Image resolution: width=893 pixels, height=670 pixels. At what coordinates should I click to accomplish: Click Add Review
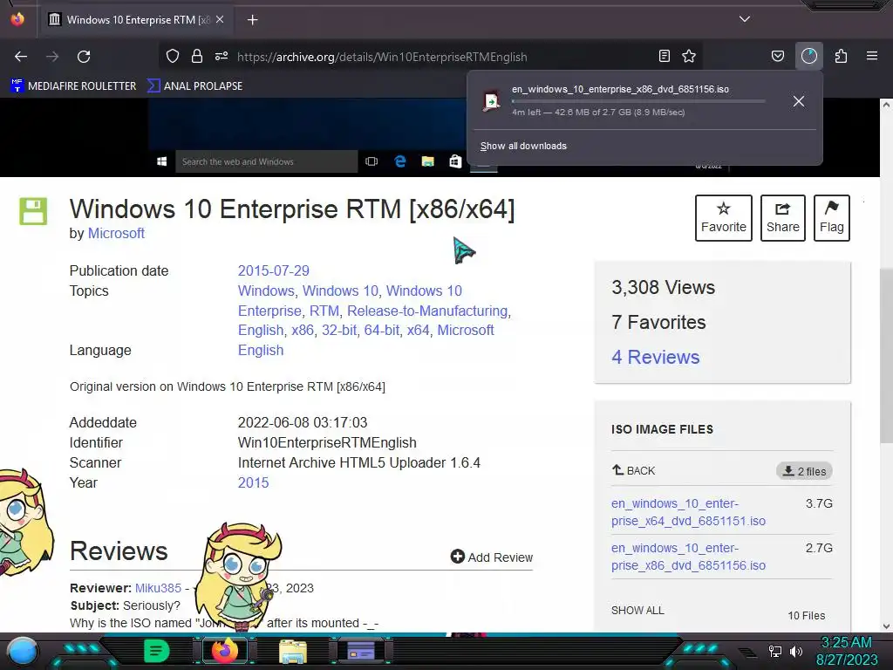[492, 557]
